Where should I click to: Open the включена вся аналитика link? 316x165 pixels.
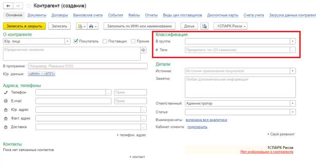(x=206, y=120)
